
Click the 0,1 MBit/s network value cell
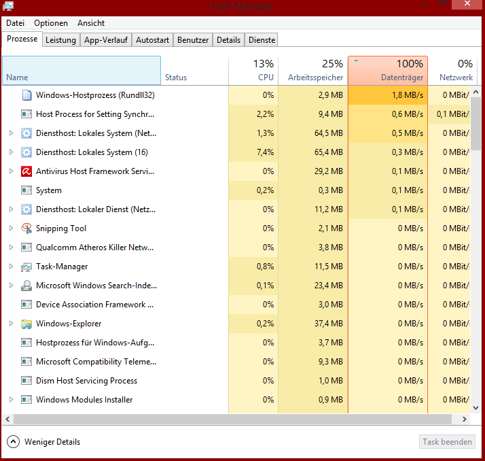coord(450,114)
